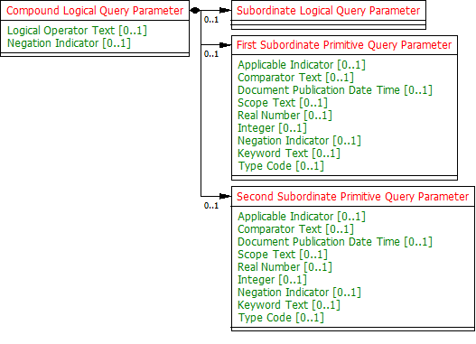The height and width of the screenshot is (344, 476).
Task: Pick Real Number in First Subordinate box
Action: tap(285, 116)
